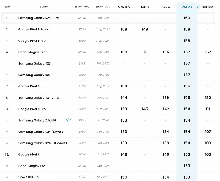This screenshot has width=220, height=181.
Task: Click the Google Pixel 8 Pro link
Action: point(32,109)
